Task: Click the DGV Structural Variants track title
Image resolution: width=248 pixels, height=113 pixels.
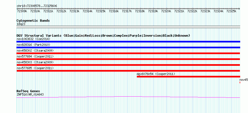Action: pyautogui.click(x=103, y=36)
